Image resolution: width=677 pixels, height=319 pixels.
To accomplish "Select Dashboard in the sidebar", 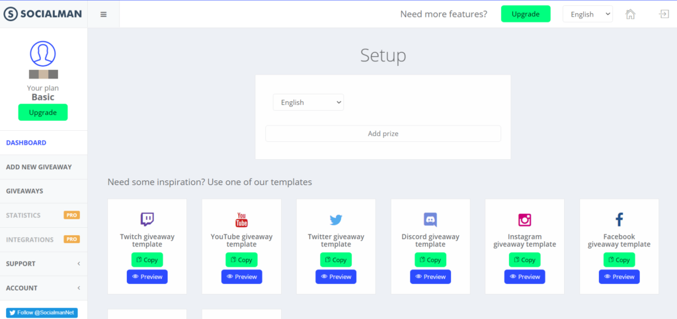I will click(26, 143).
